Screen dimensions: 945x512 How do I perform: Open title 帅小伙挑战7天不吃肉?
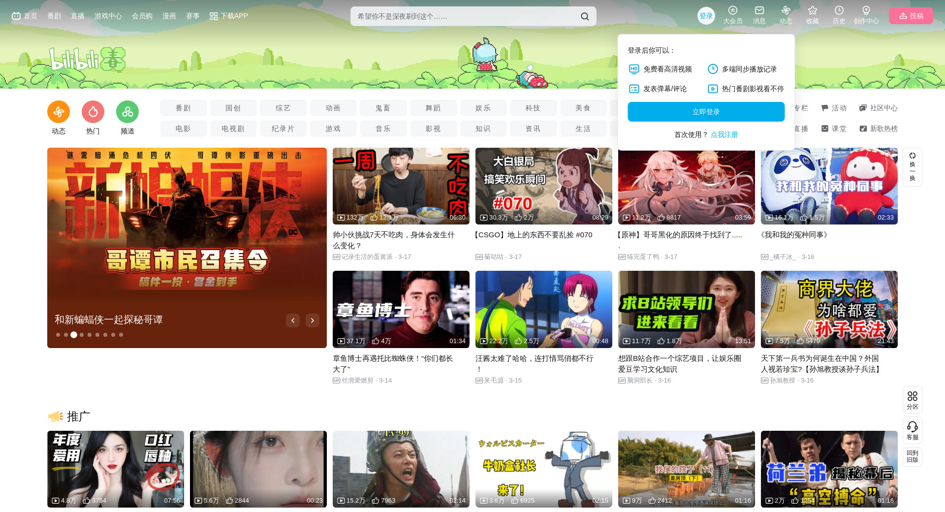point(394,240)
